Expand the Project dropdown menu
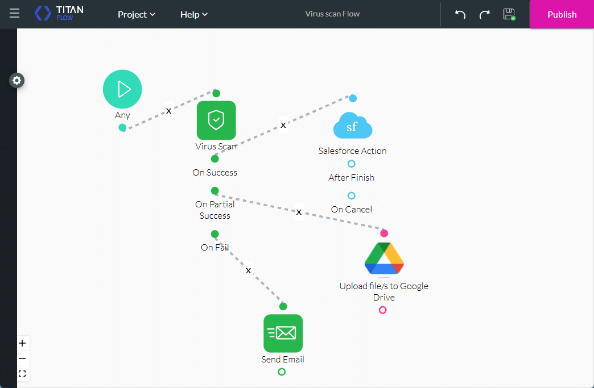 pos(137,14)
